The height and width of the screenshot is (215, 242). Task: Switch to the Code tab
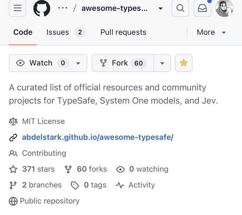pos(23,32)
